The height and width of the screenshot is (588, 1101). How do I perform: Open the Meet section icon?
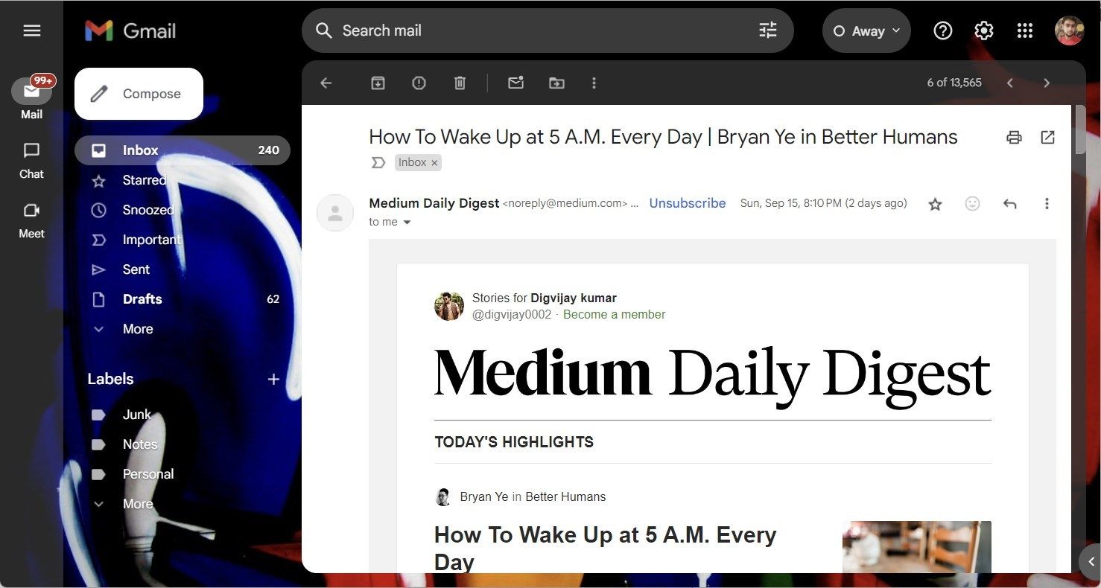[31, 211]
